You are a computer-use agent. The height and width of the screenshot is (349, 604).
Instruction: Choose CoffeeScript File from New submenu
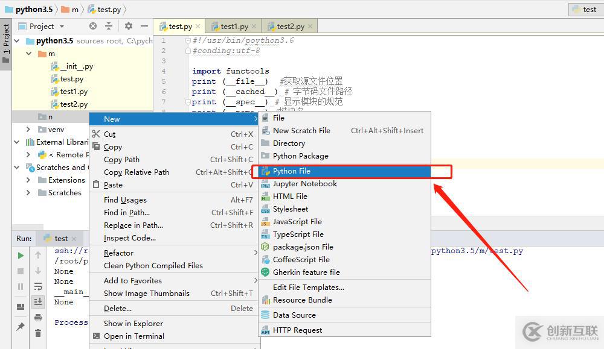[345, 260]
